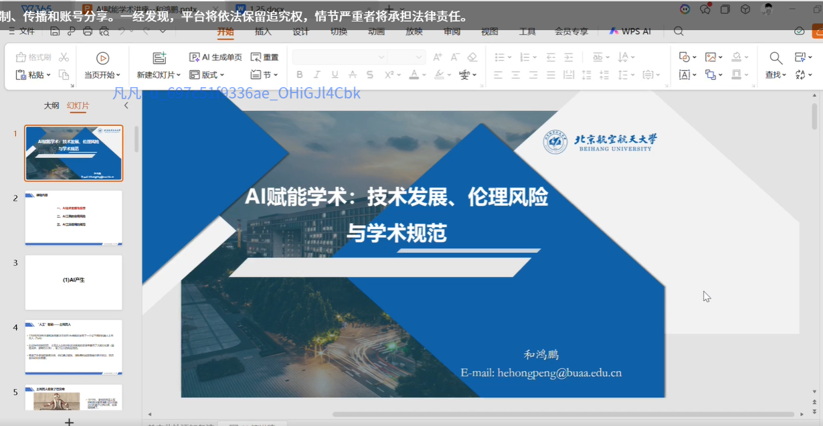This screenshot has width=823, height=426.
Task: Click the text box icon
Action: pos(684,75)
